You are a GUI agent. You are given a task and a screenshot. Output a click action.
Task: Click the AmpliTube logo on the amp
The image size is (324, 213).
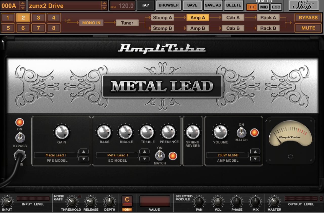tap(162, 49)
